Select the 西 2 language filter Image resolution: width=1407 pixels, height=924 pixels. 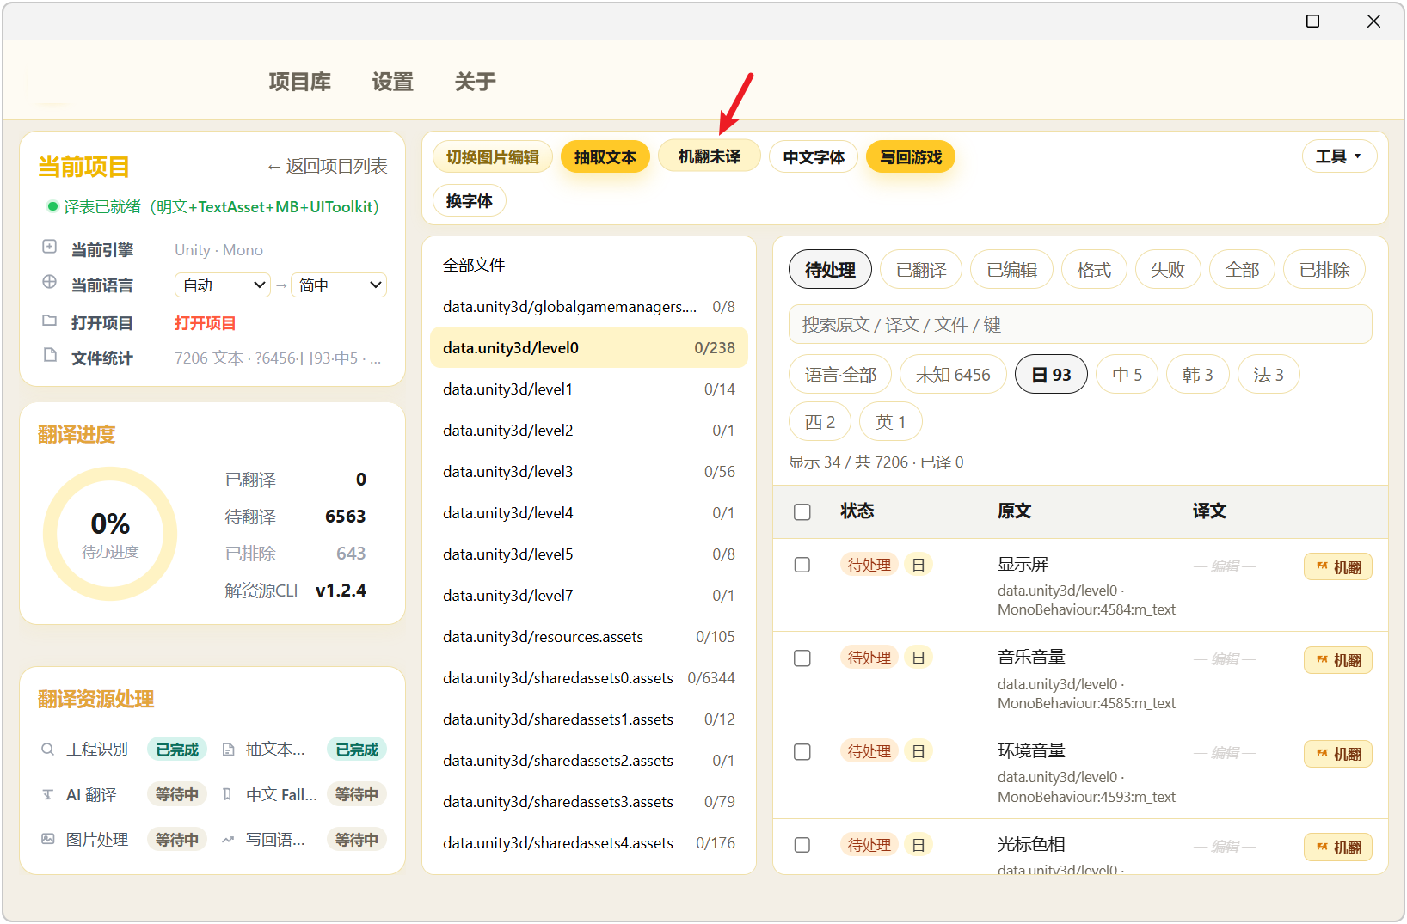(820, 422)
